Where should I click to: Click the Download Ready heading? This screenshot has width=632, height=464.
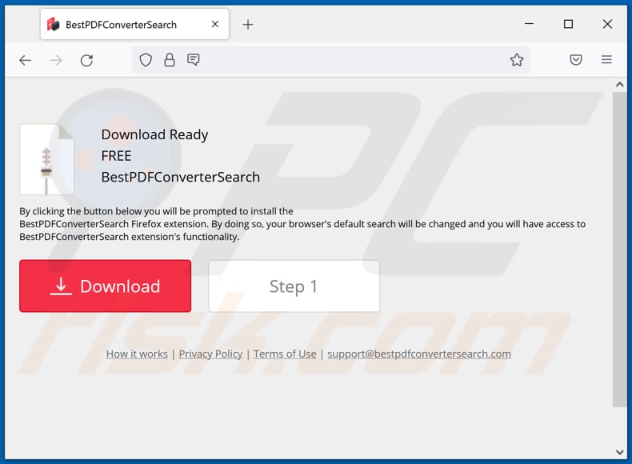(x=154, y=134)
